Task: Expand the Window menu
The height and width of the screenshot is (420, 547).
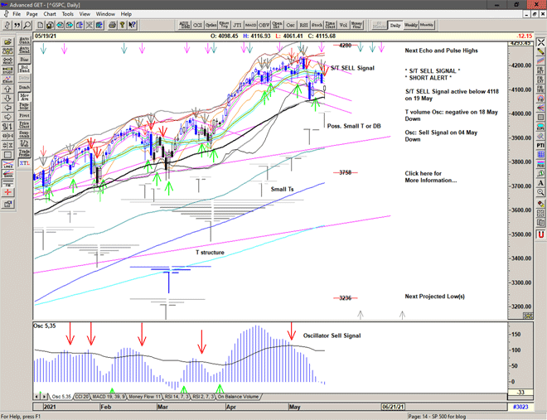Action: [105, 14]
